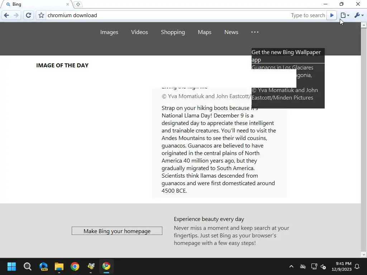367x275 pixels.
Task: Open Windows taskbar search
Action: [27, 266]
